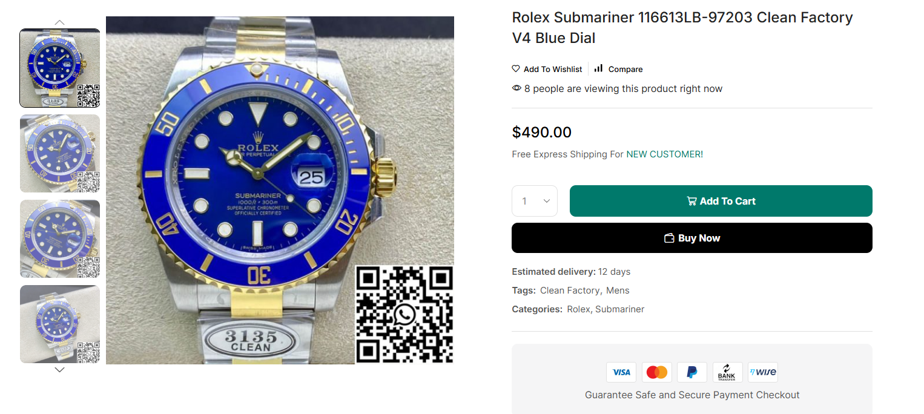Go to the Rolex category

(x=578, y=309)
